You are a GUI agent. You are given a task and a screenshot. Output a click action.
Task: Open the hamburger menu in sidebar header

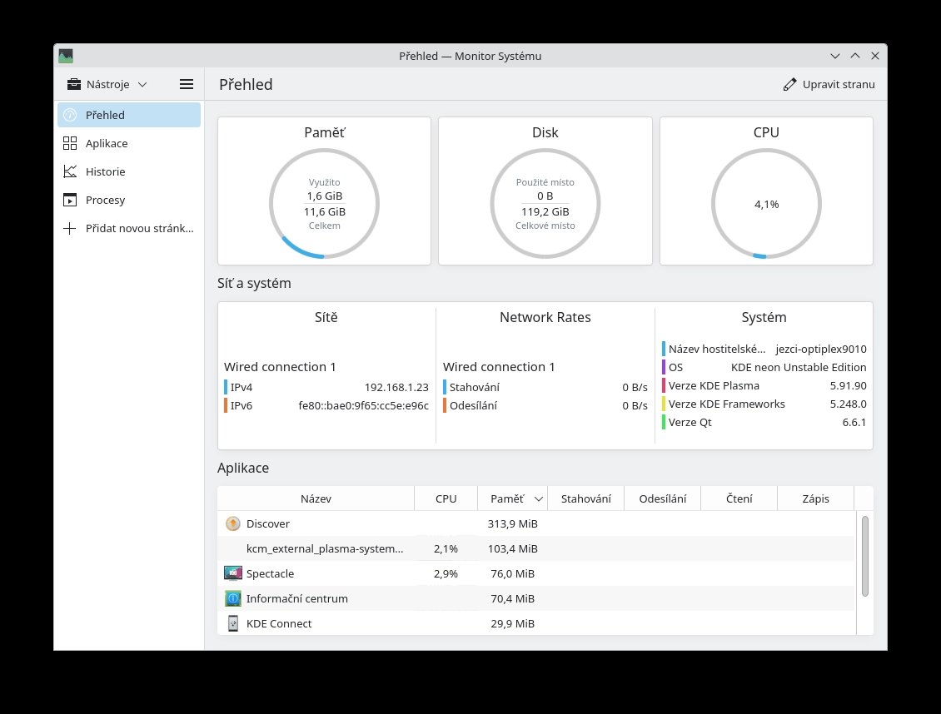[186, 85]
